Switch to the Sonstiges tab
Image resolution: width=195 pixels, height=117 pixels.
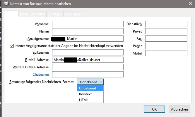(55, 14)
